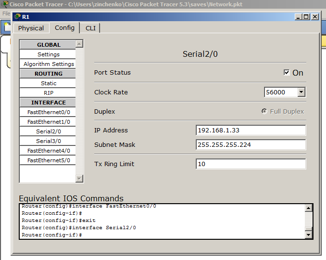Close the R1 window
The width and height of the screenshot is (326, 260).
315,17
